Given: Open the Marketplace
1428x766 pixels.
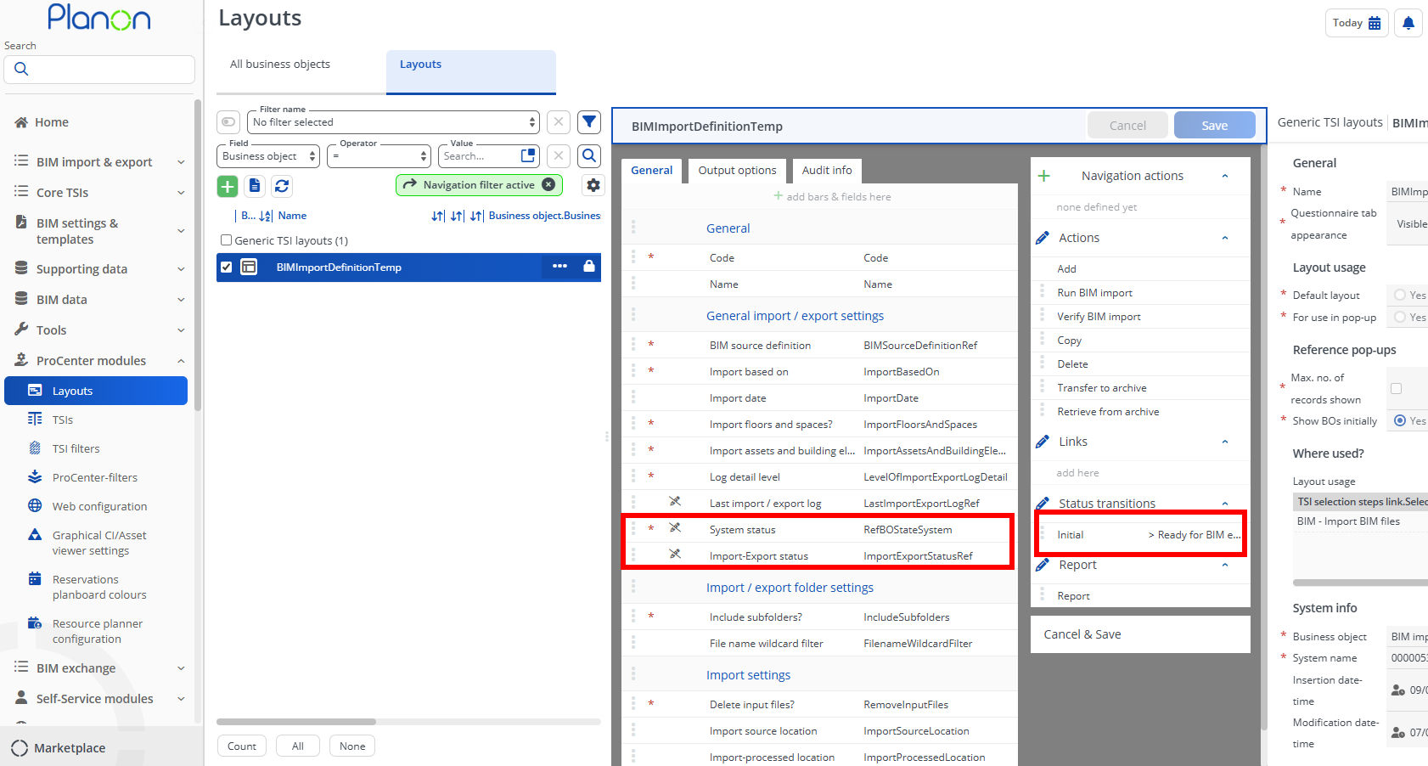Looking at the screenshot, I should click(x=70, y=748).
